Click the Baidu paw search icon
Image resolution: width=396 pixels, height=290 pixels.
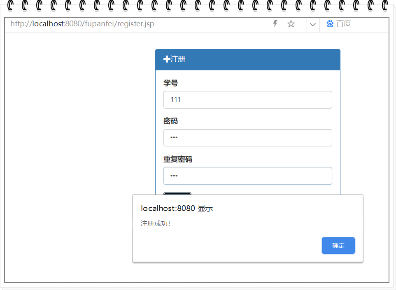click(330, 24)
